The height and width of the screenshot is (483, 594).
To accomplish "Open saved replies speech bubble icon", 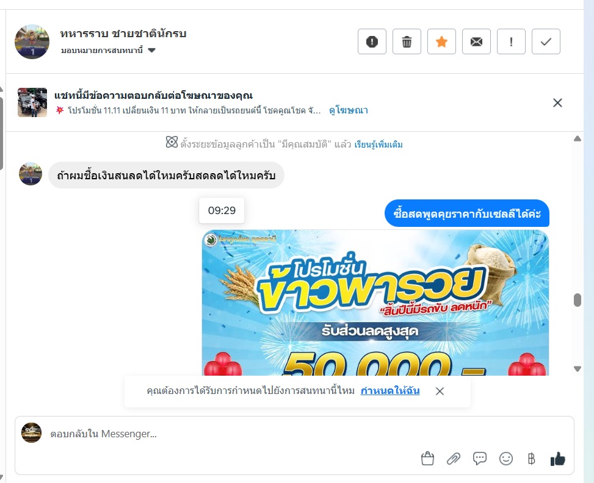I will pyautogui.click(x=480, y=459).
